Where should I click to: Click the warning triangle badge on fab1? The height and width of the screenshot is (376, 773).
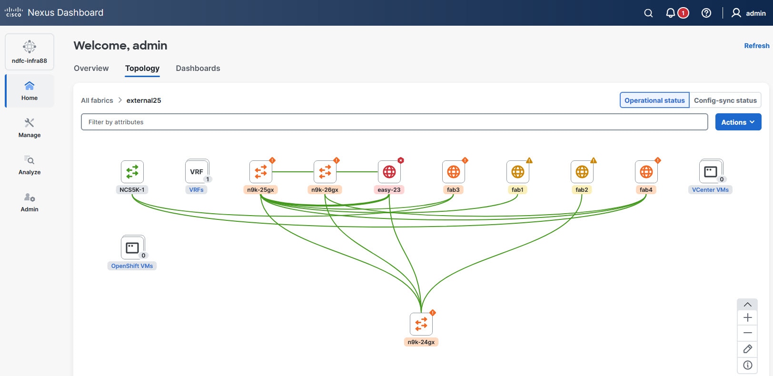click(x=529, y=160)
